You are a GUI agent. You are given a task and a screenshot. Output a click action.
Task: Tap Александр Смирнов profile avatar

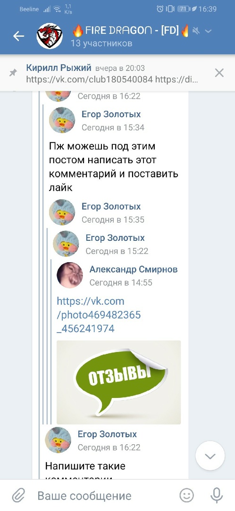[70, 275]
